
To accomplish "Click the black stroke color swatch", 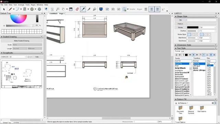I will coord(192,27).
